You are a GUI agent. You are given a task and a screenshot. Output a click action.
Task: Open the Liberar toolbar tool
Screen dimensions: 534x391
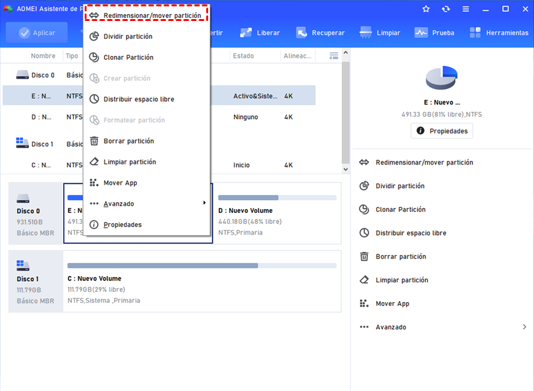(260, 32)
